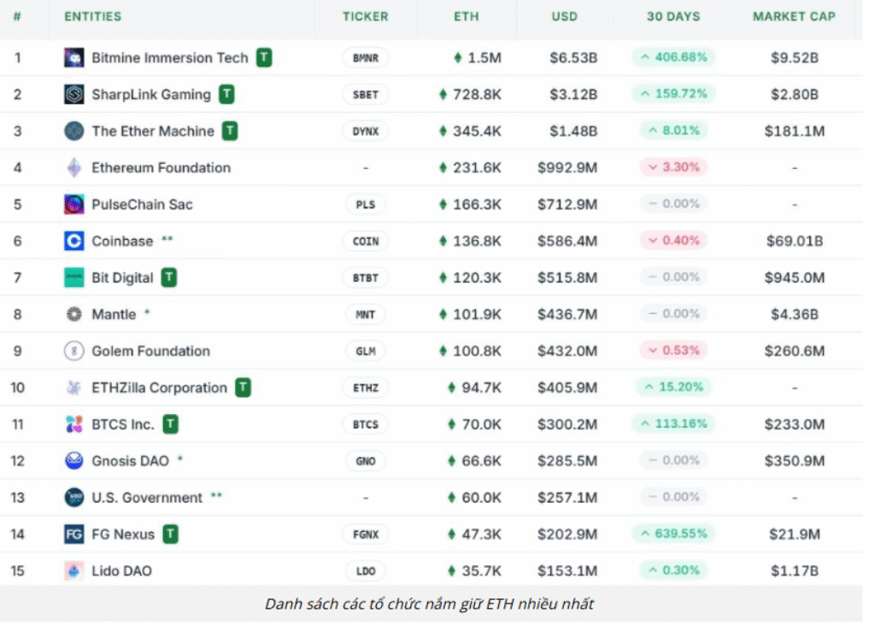Select the Mantle logo icon

[x=75, y=314]
